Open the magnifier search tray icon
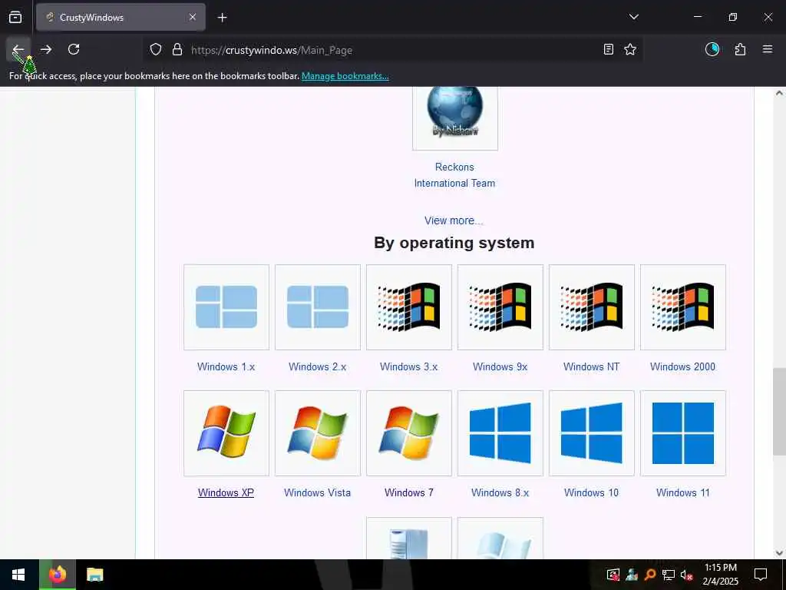The height and width of the screenshot is (590, 786). pos(650,575)
